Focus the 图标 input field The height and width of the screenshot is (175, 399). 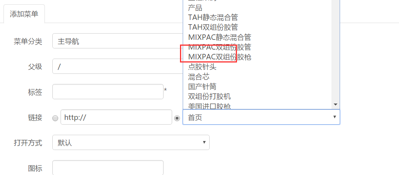(108, 168)
